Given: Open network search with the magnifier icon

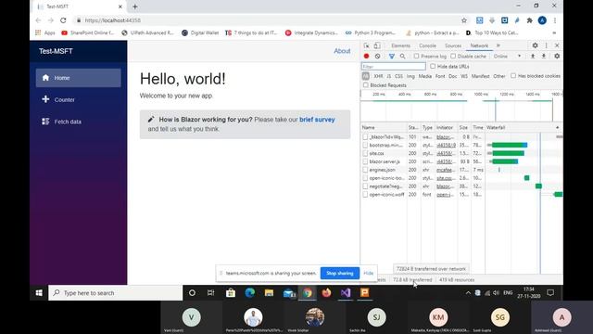Looking at the screenshot, I should (x=403, y=56).
